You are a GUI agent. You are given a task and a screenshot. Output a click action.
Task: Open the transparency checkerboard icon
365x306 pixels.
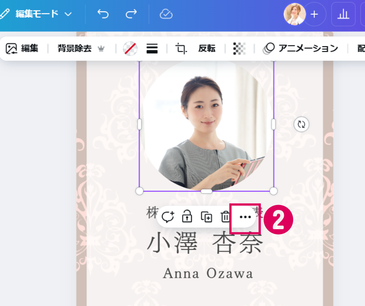point(239,49)
